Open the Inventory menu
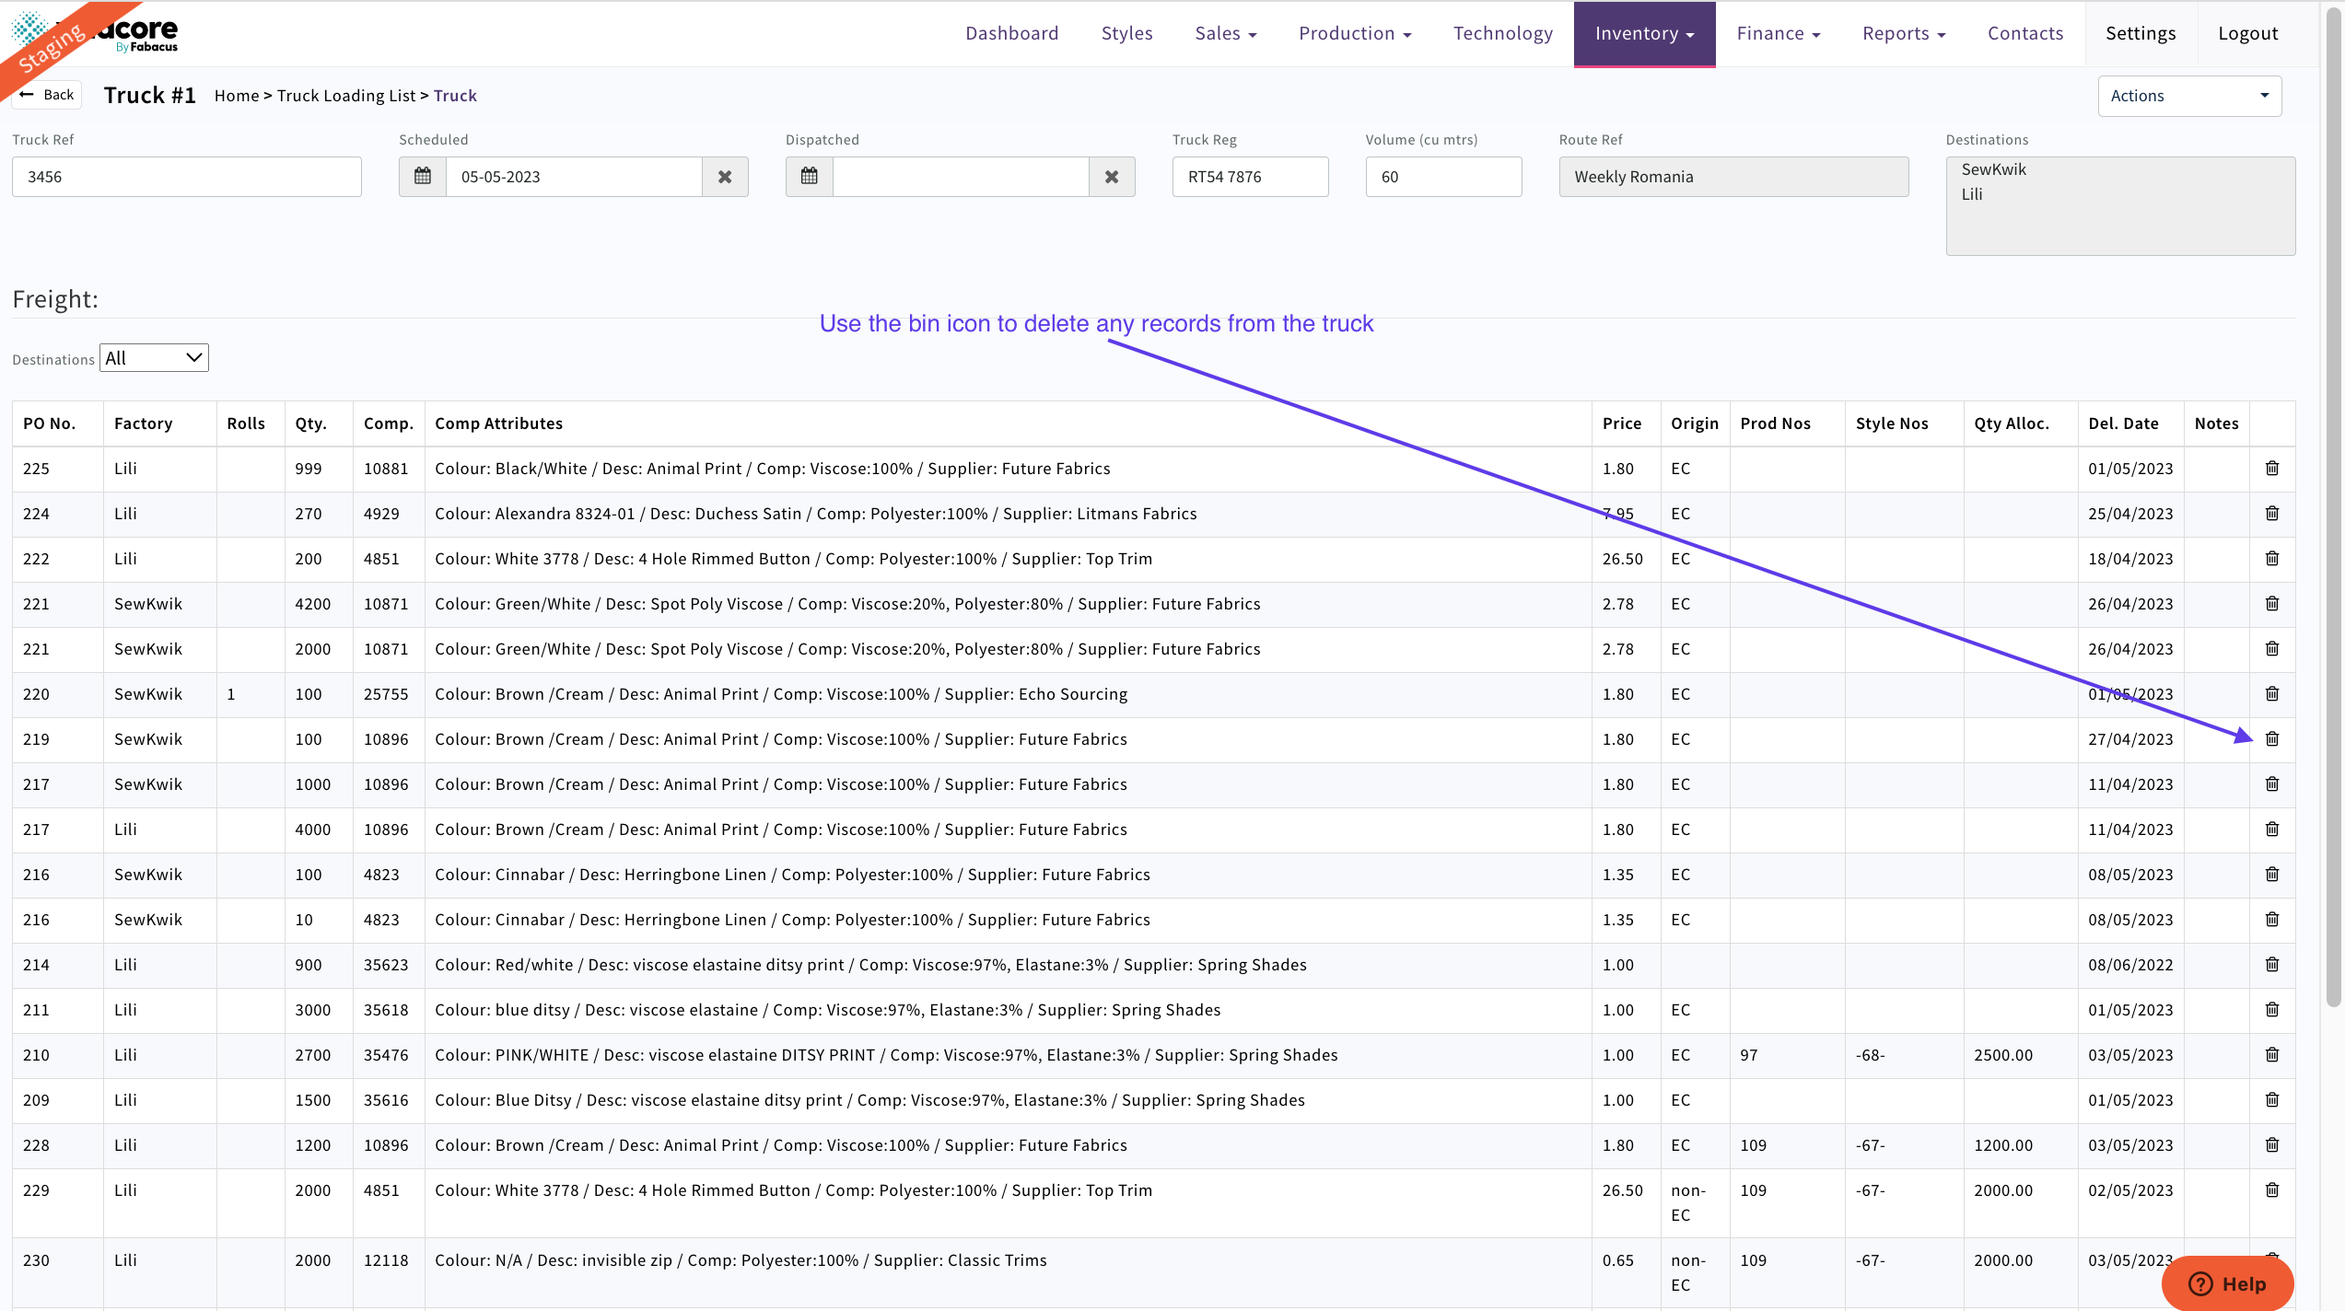This screenshot has height=1311, width=2345. [1644, 34]
